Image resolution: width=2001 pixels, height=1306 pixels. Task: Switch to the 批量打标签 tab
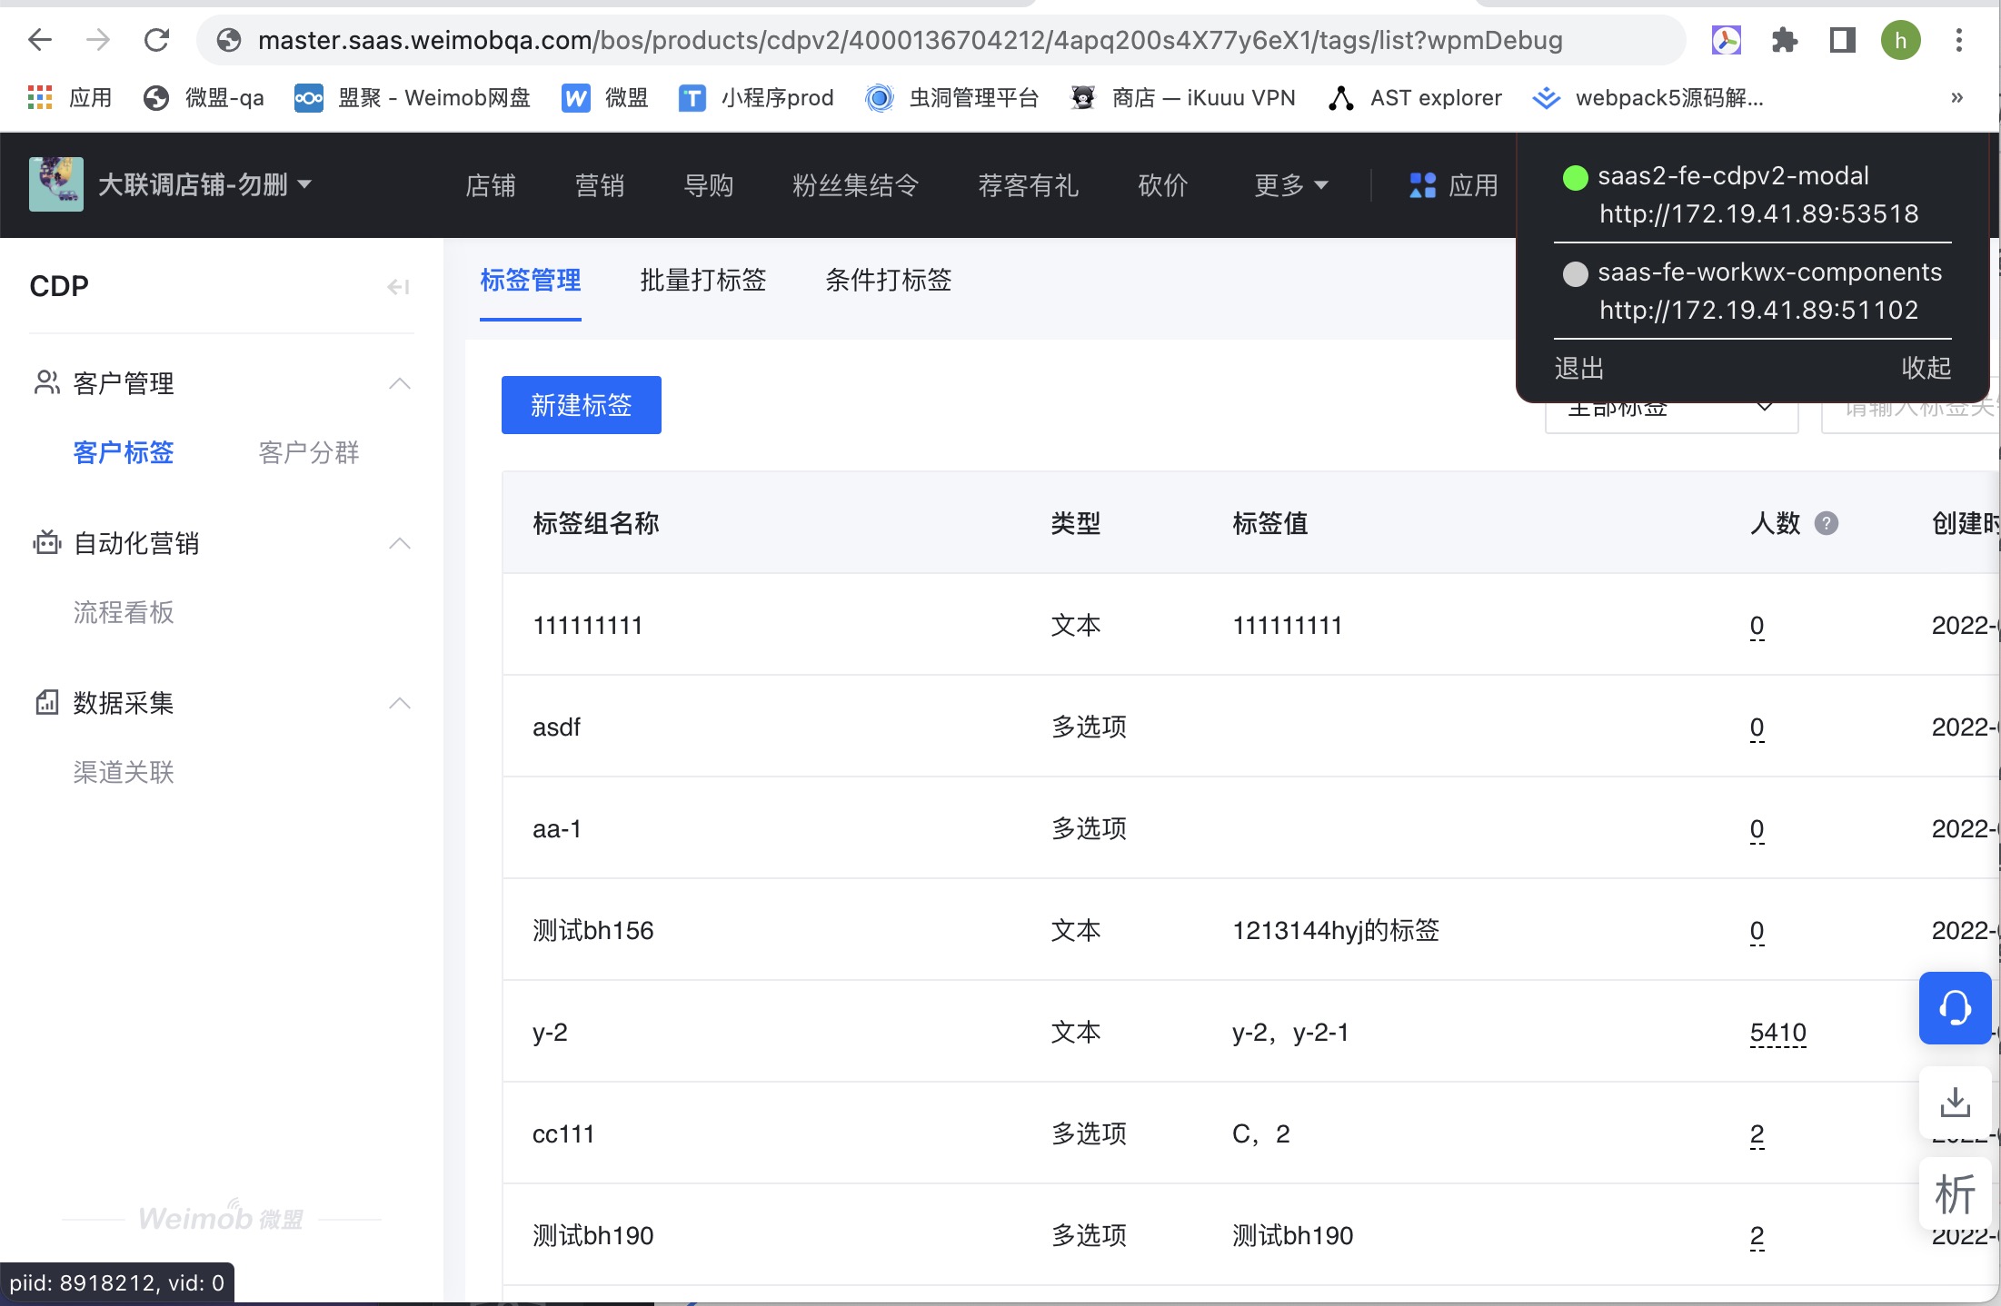[702, 280]
